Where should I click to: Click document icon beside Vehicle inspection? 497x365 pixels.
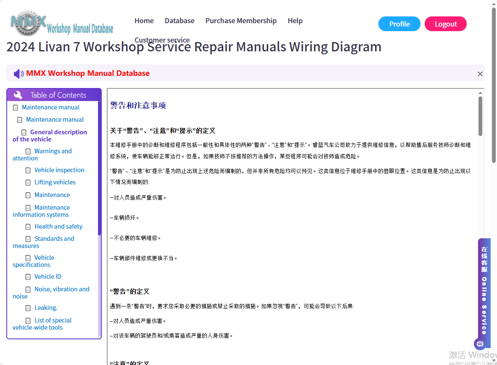(28, 171)
